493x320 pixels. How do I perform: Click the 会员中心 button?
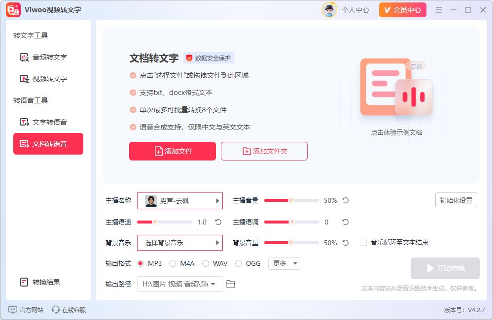(x=403, y=10)
